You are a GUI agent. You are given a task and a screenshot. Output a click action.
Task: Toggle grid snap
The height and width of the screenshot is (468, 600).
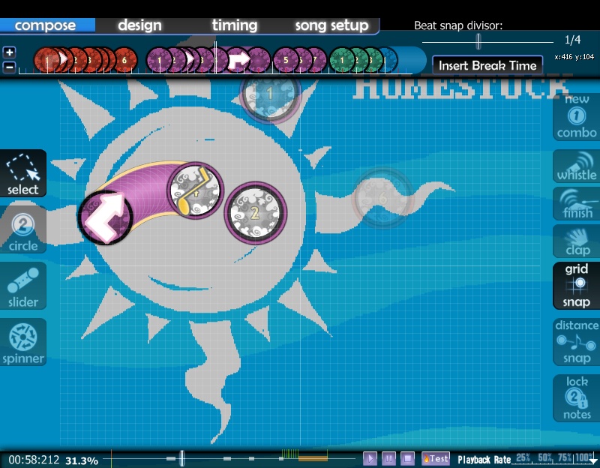(577, 286)
